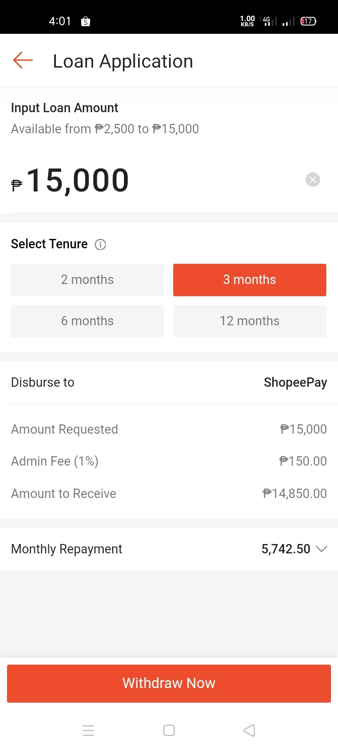
Task: Tap the Disburse to row label
Action: coord(43,383)
